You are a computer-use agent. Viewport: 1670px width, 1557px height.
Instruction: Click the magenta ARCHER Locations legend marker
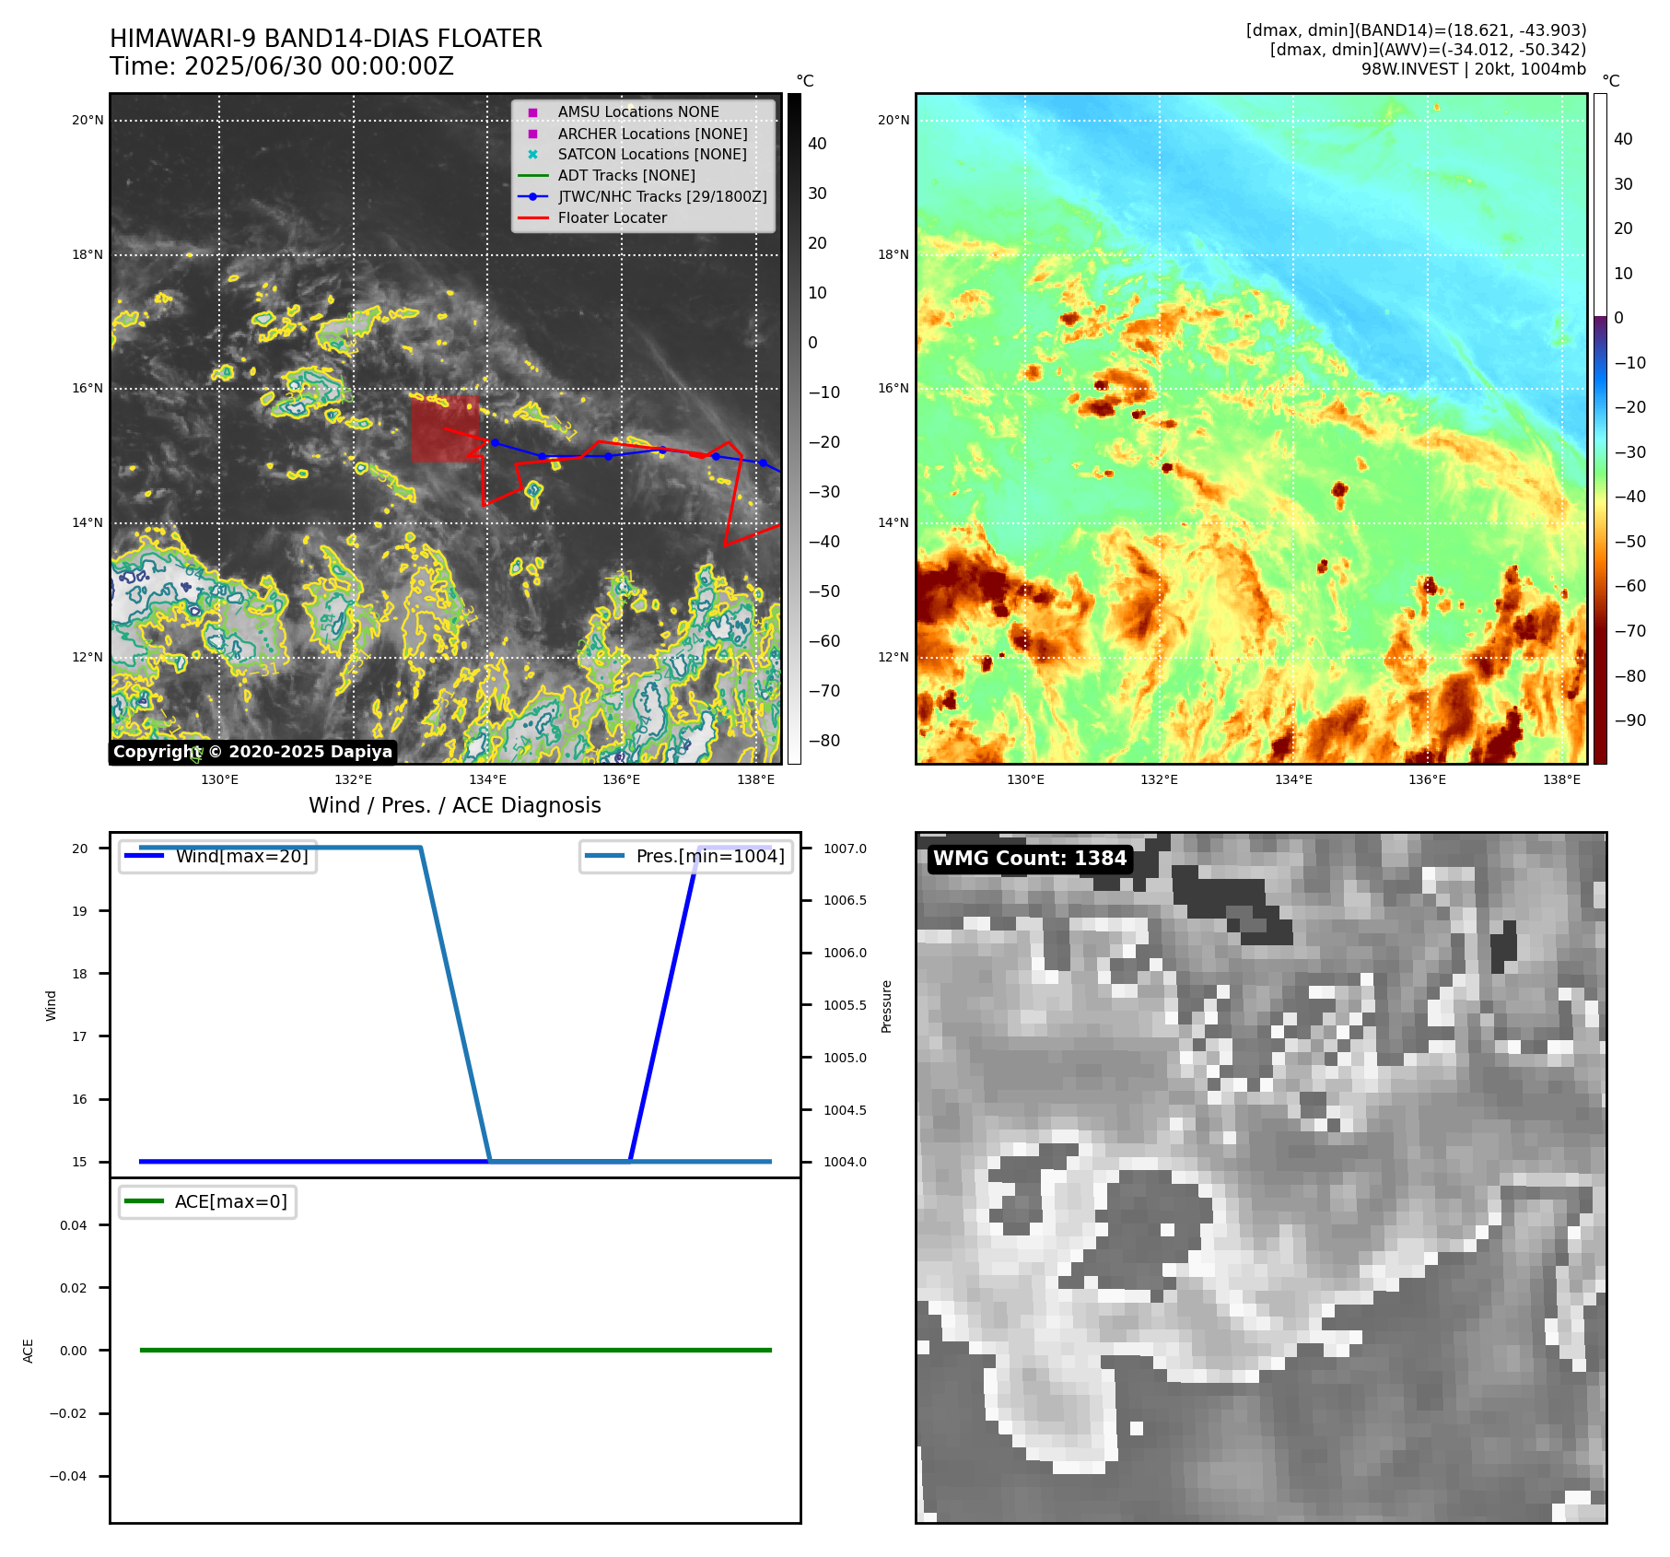coord(532,134)
